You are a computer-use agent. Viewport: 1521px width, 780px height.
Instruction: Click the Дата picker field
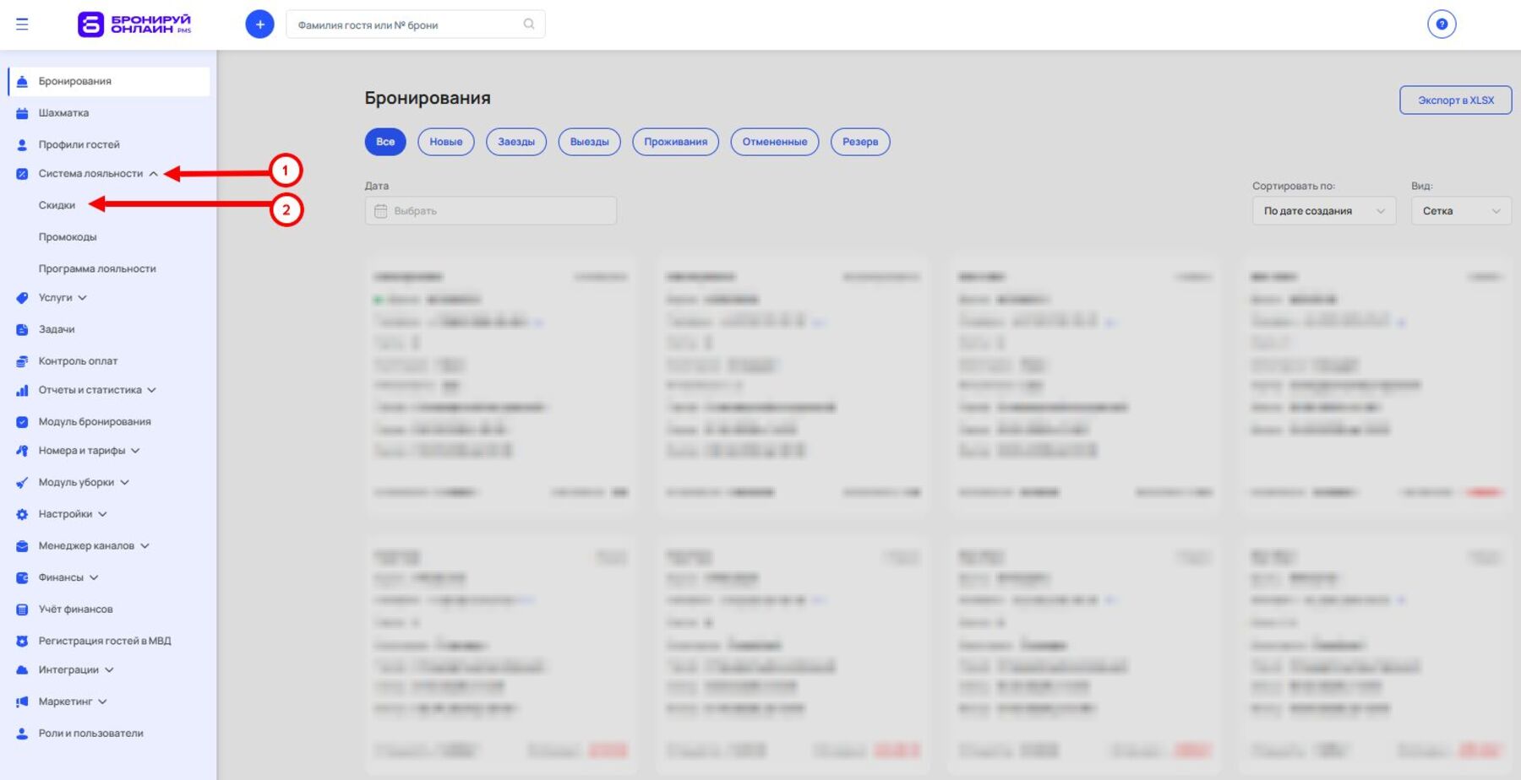490,211
